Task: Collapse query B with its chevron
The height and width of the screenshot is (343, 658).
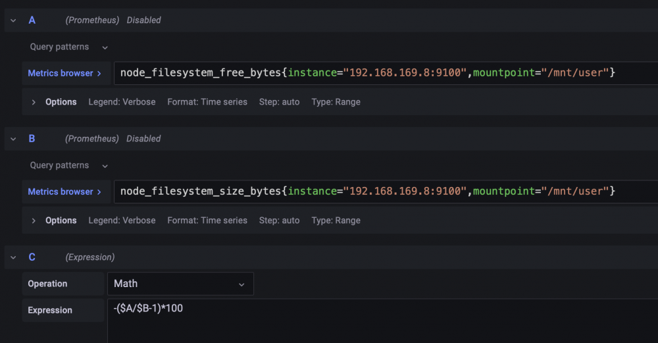Action: (x=13, y=138)
